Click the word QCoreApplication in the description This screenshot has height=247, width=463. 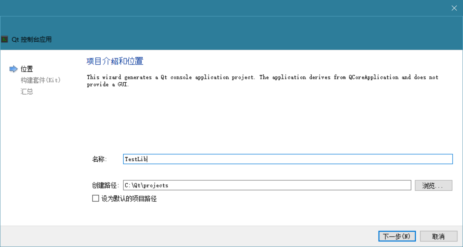tap(374, 77)
